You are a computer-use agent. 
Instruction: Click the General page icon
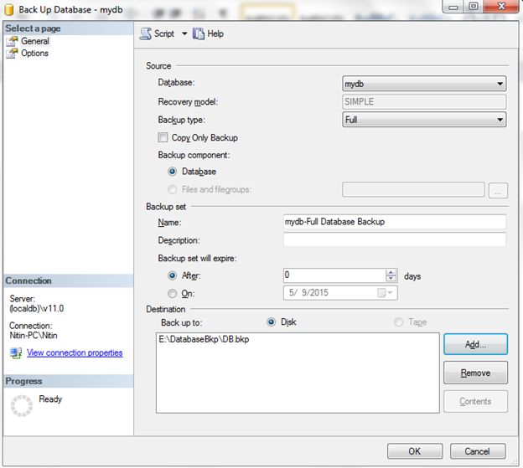click(x=13, y=41)
